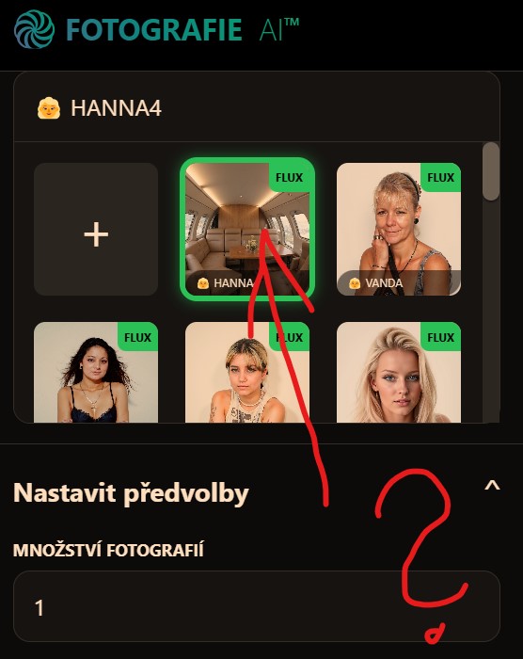Click the FLUX badge on VANDA thumbnail
The image size is (523, 659).
(440, 177)
